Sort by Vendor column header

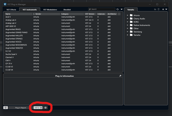click(x=47, y=14)
